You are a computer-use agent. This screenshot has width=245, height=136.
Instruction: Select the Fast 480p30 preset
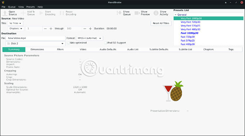(188, 44)
